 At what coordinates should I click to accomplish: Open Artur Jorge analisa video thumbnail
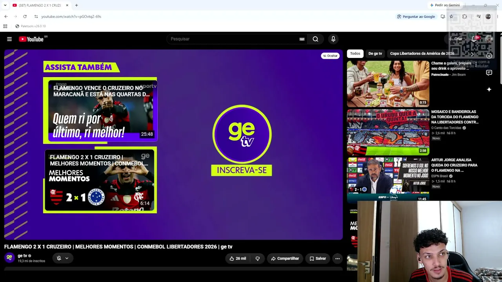pos(388,180)
